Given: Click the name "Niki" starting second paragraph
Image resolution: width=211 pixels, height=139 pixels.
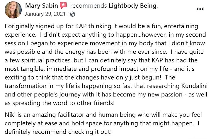Looking at the screenshot, I should (11, 109).
